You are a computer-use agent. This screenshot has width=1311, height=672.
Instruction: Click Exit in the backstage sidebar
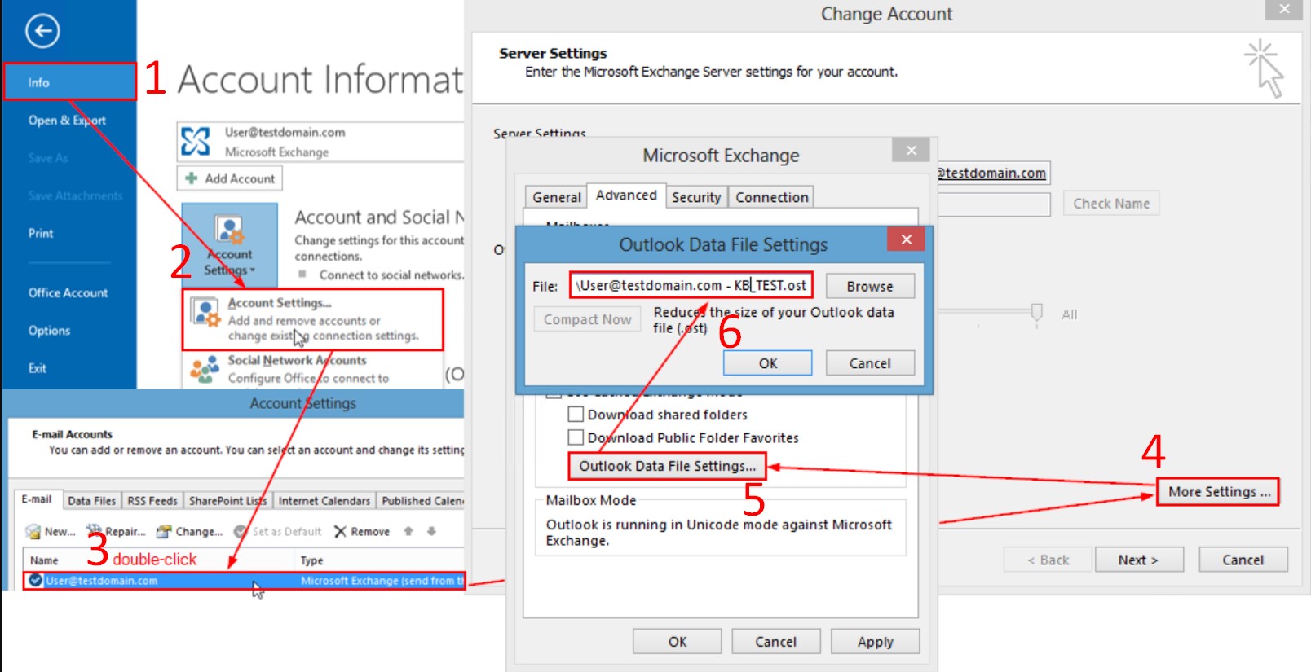[38, 368]
